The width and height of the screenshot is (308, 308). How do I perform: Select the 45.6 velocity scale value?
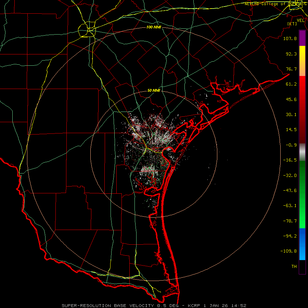[x=291, y=99]
